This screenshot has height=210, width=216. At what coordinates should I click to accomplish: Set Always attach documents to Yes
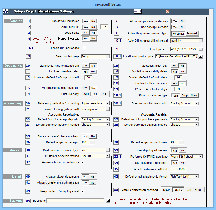coord(85,177)
